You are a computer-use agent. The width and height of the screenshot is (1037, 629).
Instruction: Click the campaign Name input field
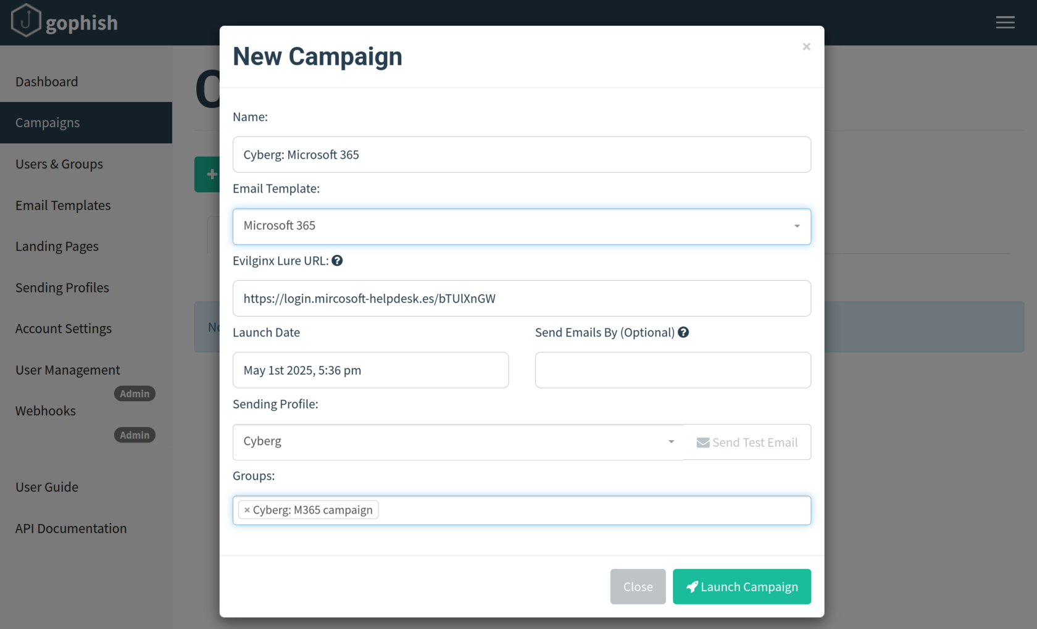pyautogui.click(x=522, y=154)
